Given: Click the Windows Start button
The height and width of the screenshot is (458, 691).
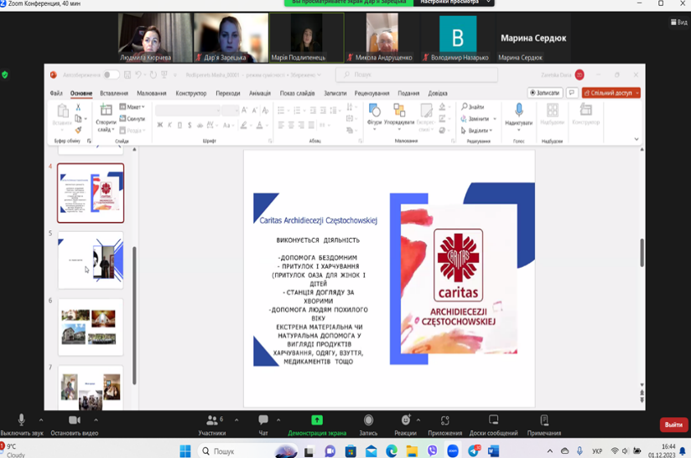Looking at the screenshot, I should tap(185, 451).
